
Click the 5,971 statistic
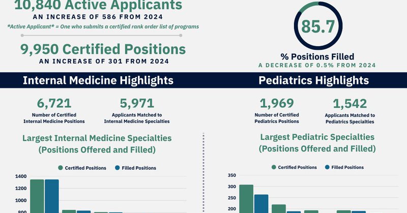coord(137,103)
